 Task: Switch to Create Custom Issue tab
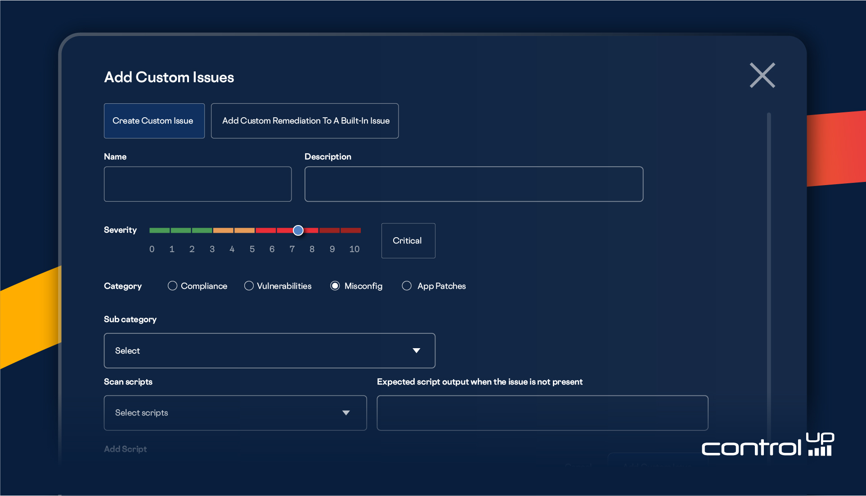(154, 121)
